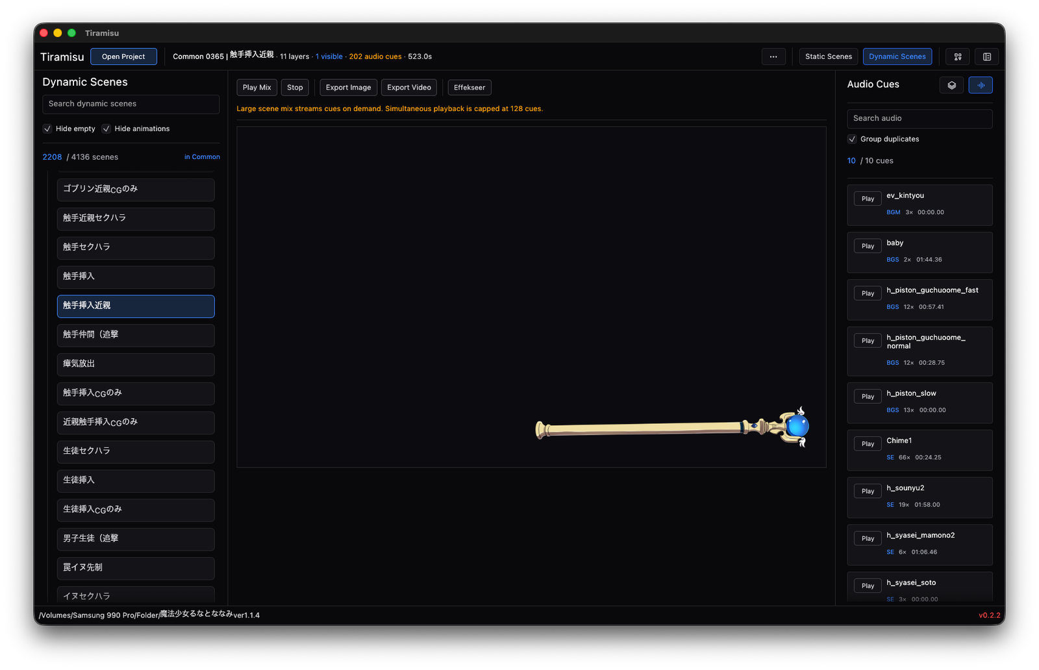
Task: Click the Export Video button
Action: (x=409, y=88)
